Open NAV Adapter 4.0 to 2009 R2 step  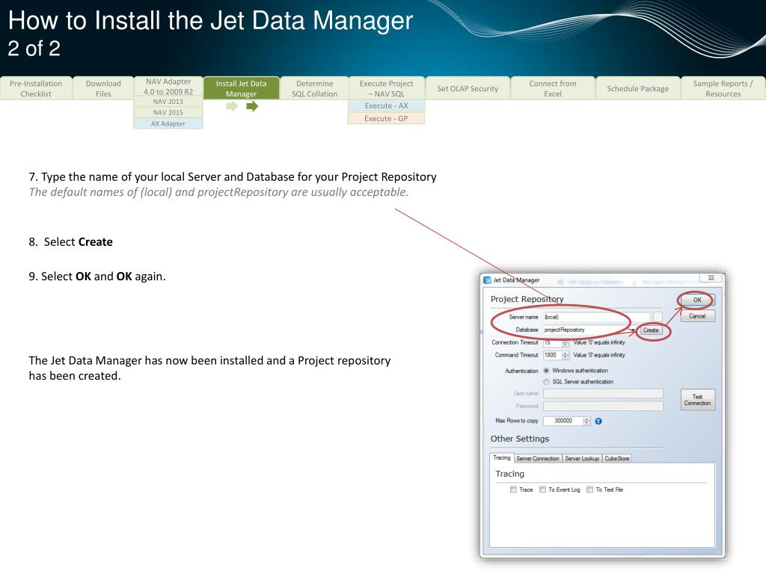click(168, 87)
